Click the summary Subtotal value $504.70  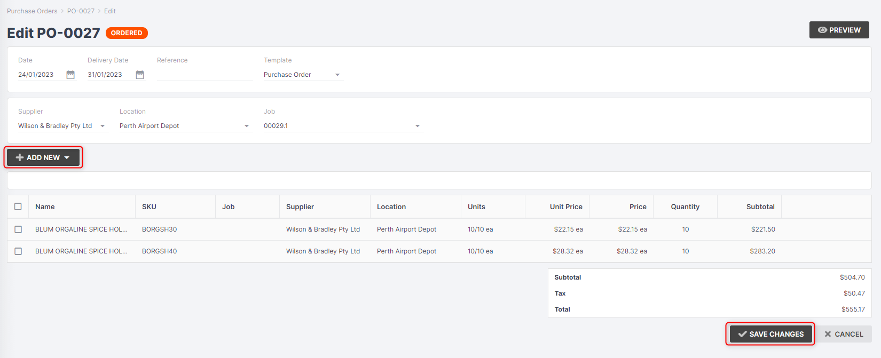pos(852,277)
